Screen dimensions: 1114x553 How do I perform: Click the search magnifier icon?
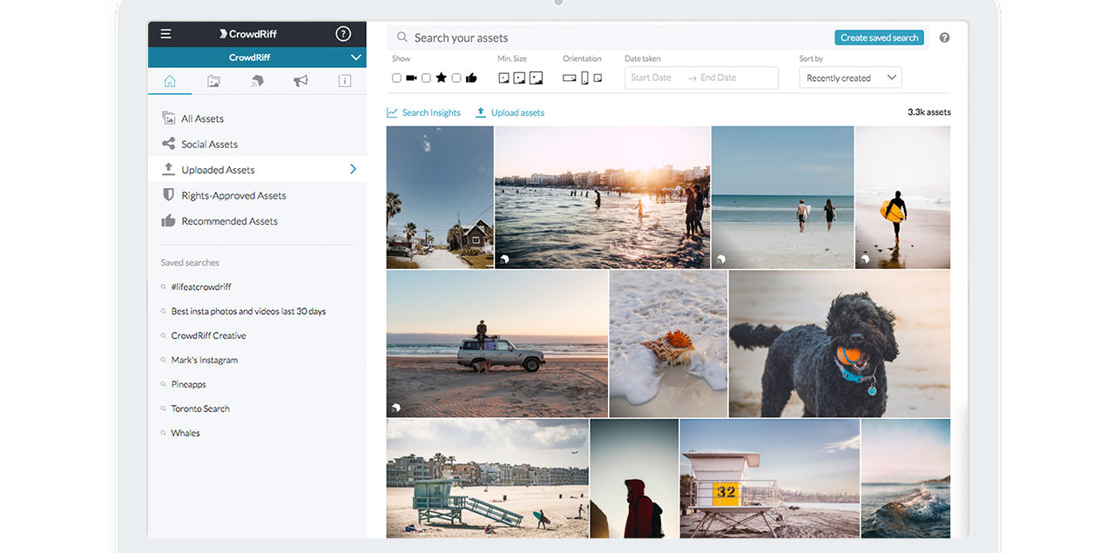pos(402,37)
